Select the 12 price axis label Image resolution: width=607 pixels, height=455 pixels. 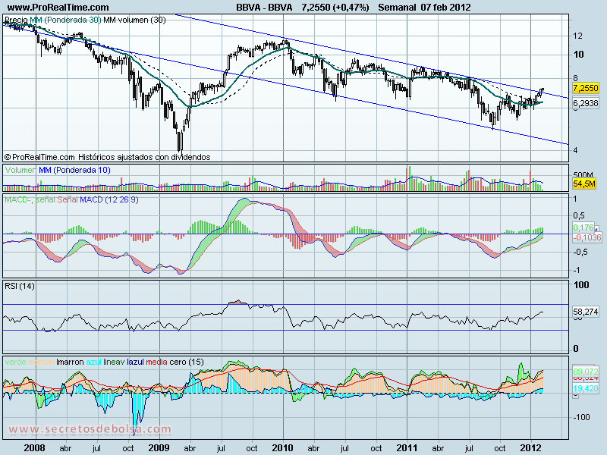click(577, 36)
